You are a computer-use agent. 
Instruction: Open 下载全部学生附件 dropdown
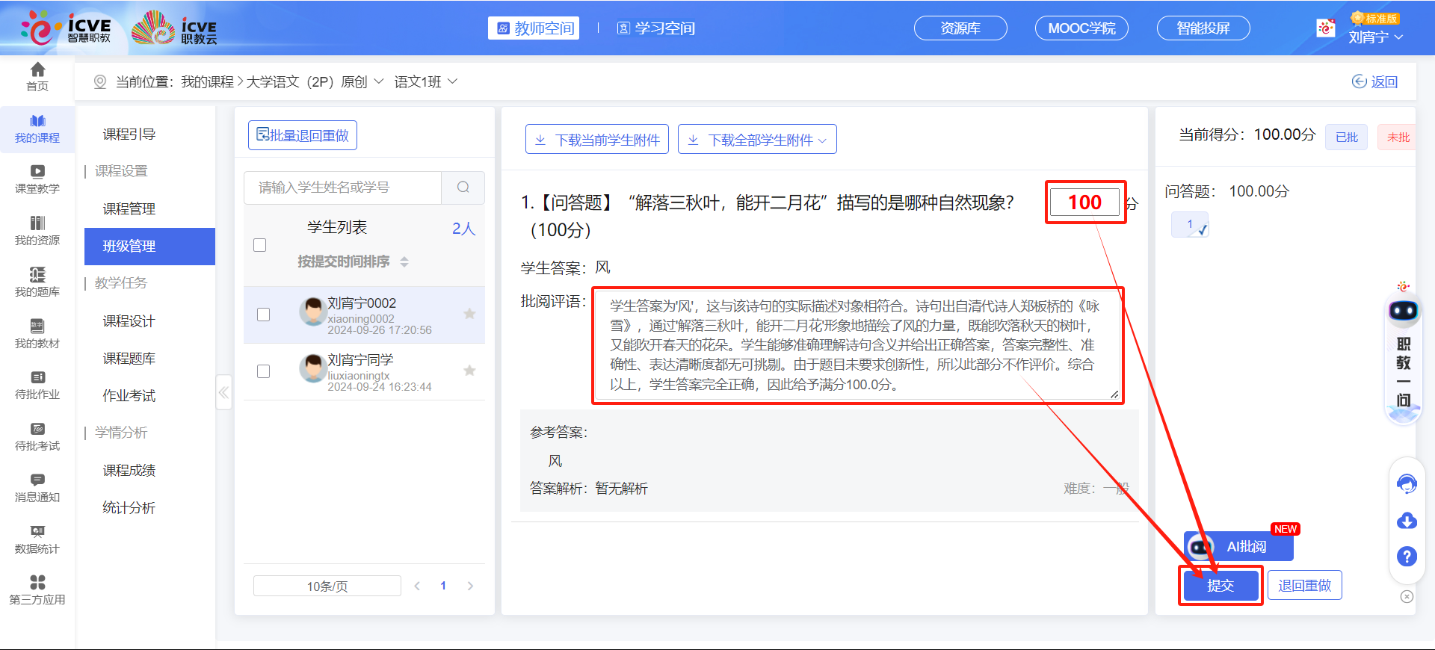tap(757, 140)
